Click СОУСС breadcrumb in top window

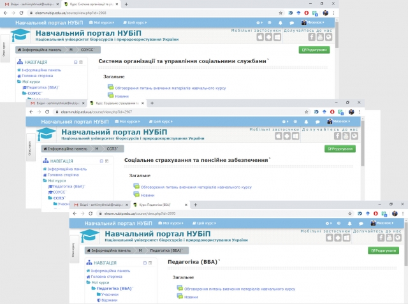pos(88,50)
